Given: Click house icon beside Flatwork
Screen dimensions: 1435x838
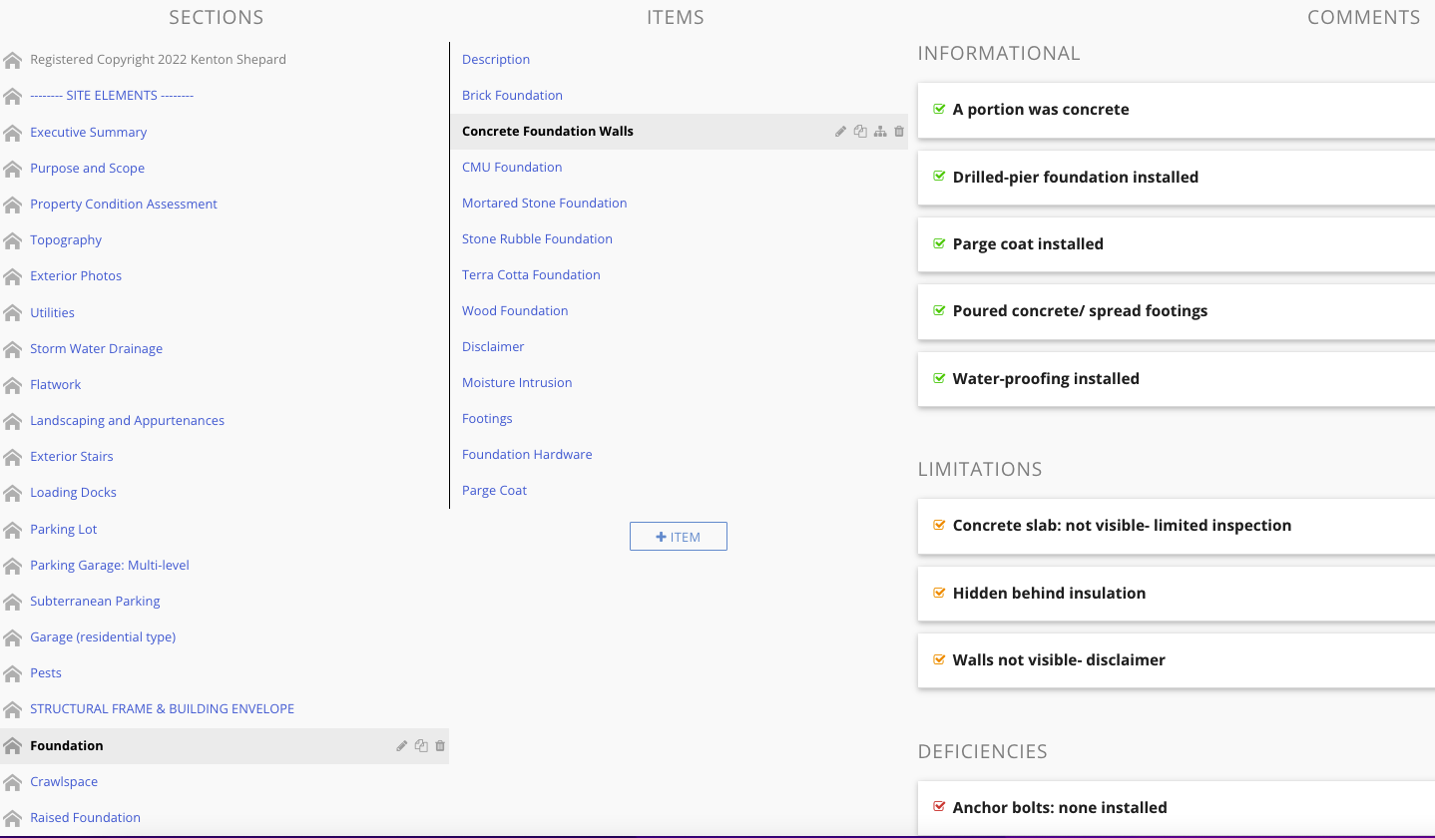Looking at the screenshot, I should coord(12,385).
